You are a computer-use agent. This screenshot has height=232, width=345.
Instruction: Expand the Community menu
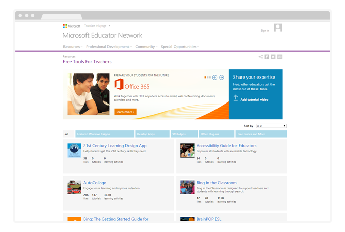point(146,47)
